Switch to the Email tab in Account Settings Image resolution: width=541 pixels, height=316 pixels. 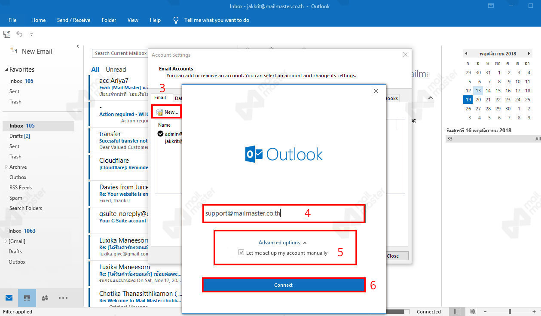[160, 97]
